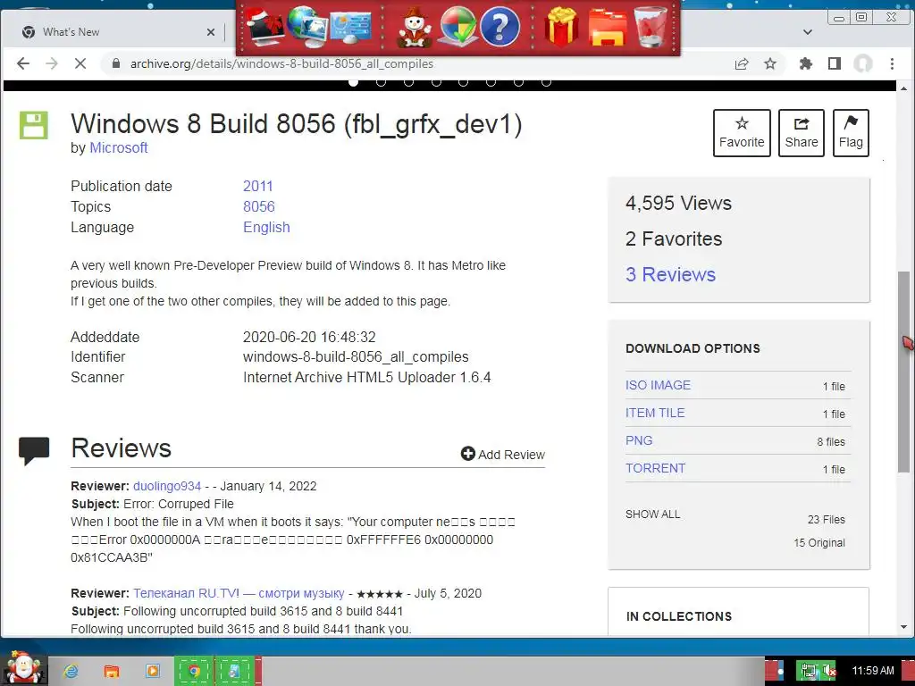Click the Reviews speech bubble icon
915x686 pixels.
point(34,450)
